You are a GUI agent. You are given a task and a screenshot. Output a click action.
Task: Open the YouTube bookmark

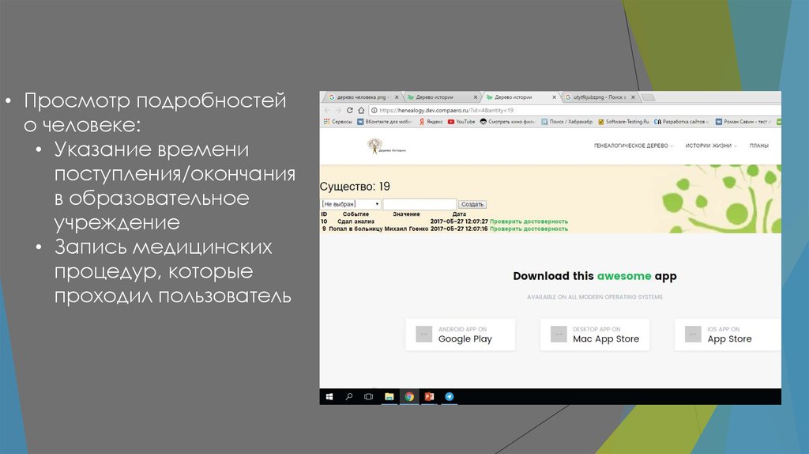click(461, 122)
